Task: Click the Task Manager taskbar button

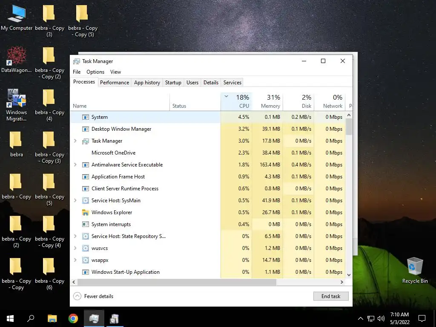Action: point(94,318)
